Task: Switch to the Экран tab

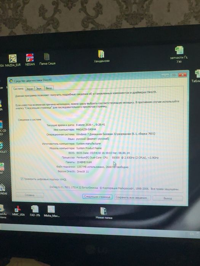Action: pyautogui.click(x=30, y=89)
